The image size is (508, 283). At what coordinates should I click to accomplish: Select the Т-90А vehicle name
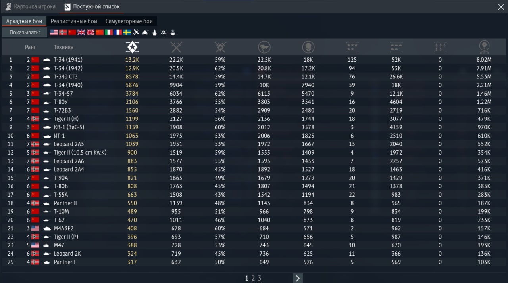tap(61, 178)
